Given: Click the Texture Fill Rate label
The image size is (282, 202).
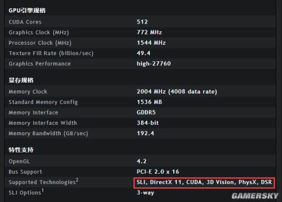Looking at the screenshot, I should 51,53.
